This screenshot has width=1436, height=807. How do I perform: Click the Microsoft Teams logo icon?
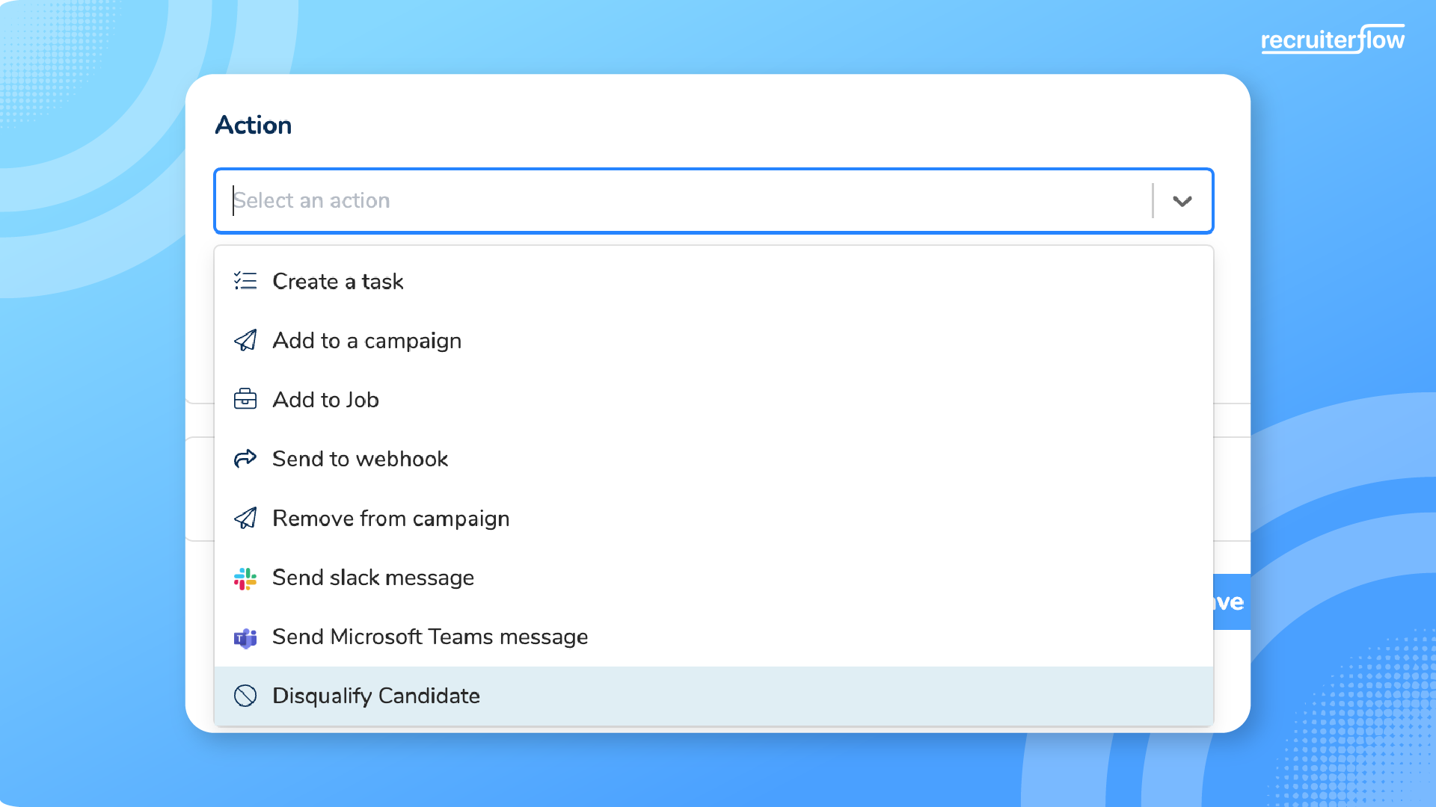pos(245,637)
